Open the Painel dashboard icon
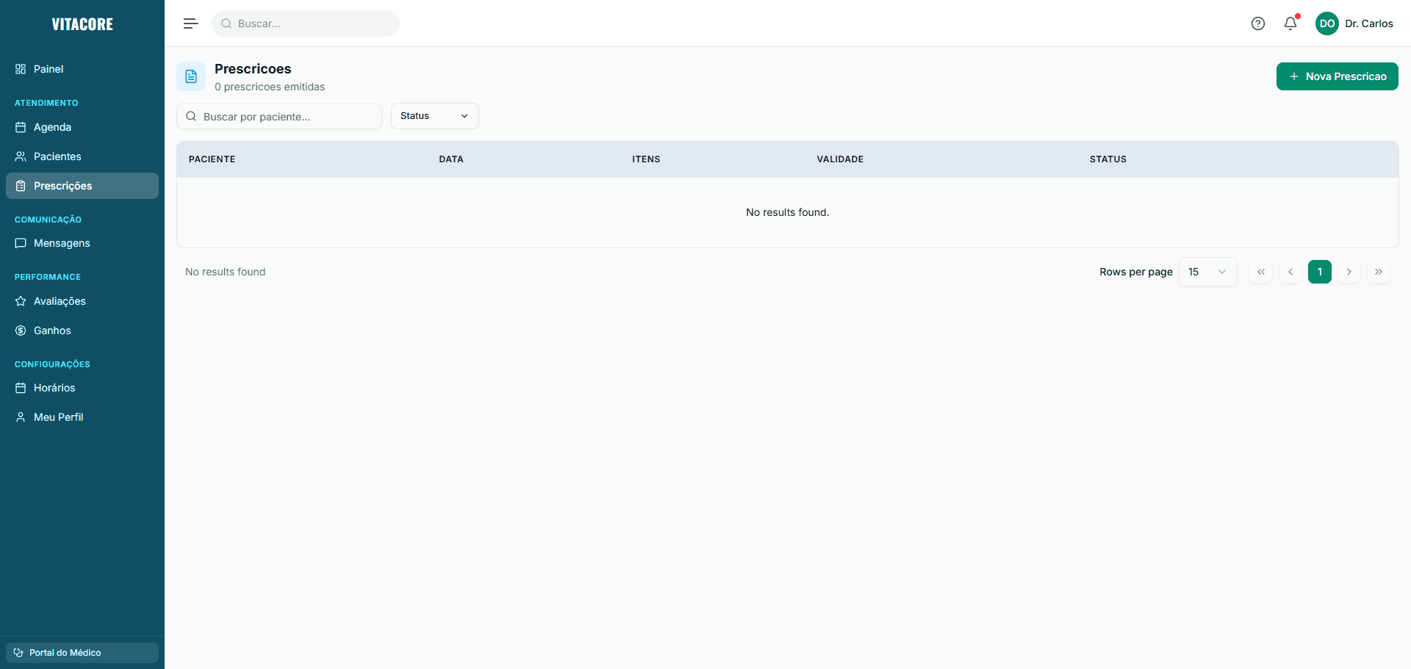The image size is (1411, 669). click(x=21, y=69)
